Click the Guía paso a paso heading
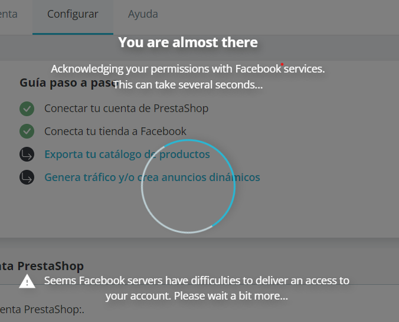 click(x=65, y=83)
